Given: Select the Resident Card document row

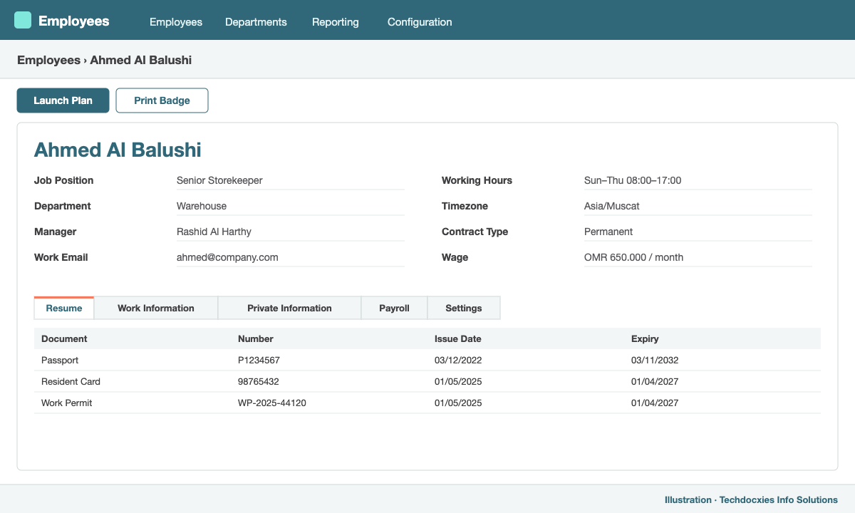Looking at the screenshot, I should coord(427,381).
